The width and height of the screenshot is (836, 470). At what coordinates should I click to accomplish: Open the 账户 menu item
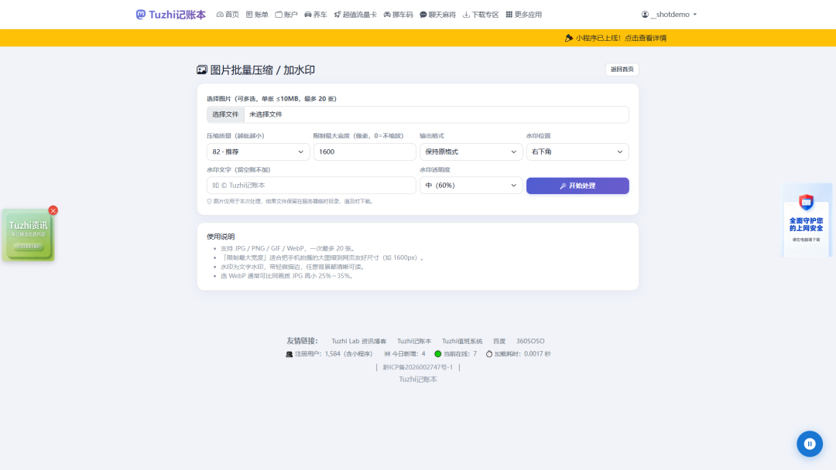point(286,15)
